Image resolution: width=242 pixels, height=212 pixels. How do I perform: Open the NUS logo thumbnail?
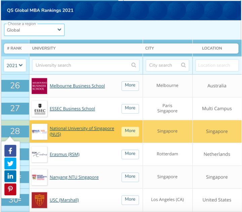39,131
